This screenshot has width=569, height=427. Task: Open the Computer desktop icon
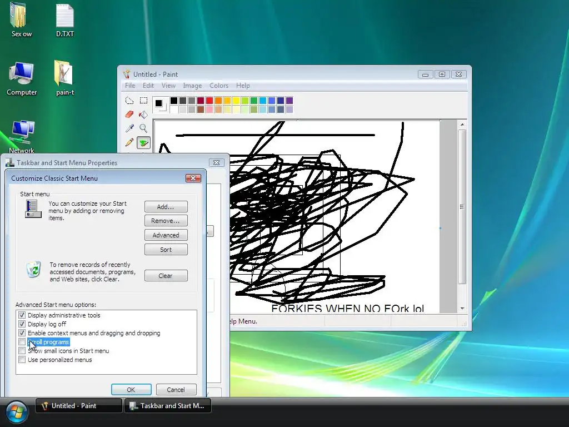(22, 79)
